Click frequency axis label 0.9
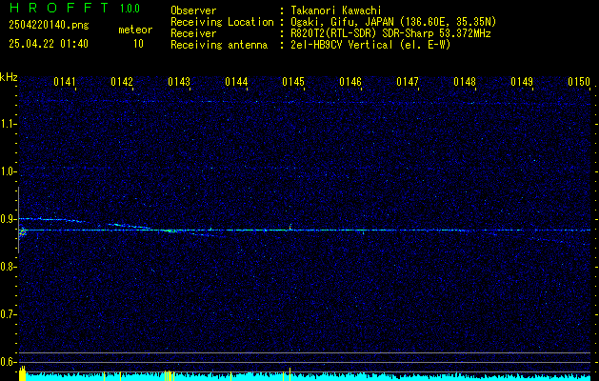The height and width of the screenshot is (381, 599). [x=8, y=219]
